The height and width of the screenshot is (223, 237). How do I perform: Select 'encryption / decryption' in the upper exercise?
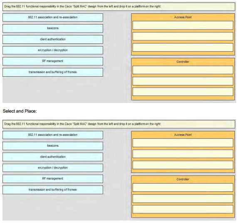[x=53, y=50]
